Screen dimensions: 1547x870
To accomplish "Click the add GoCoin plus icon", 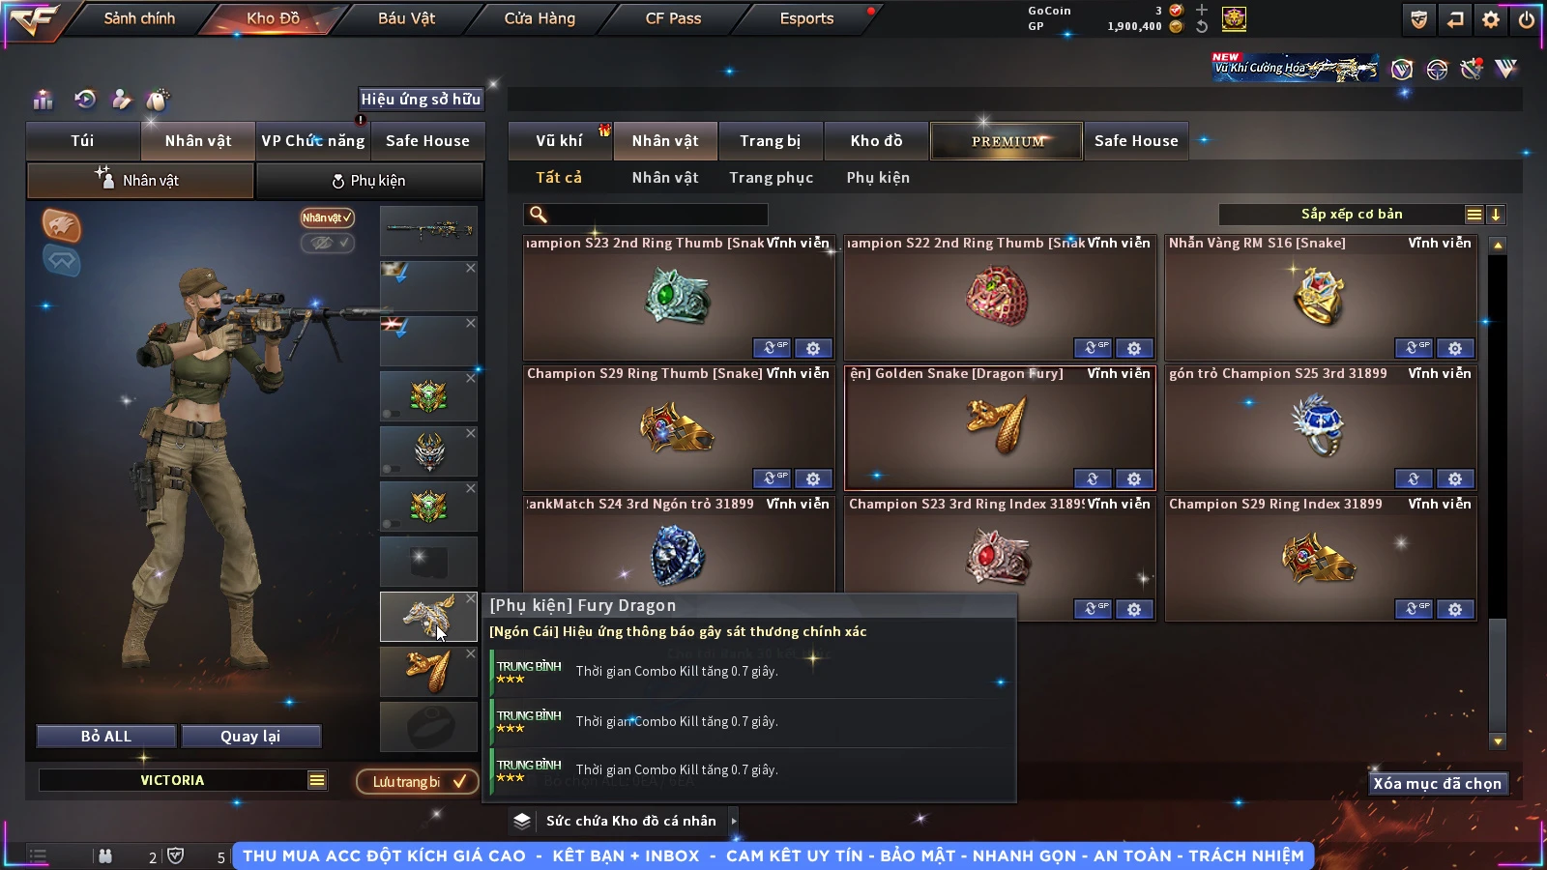I will 1202,10.
